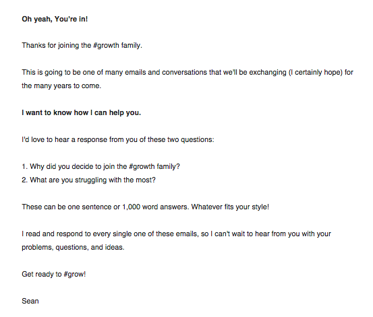Click the 'Sean' signature
The width and height of the screenshot is (373, 317).
(x=30, y=301)
